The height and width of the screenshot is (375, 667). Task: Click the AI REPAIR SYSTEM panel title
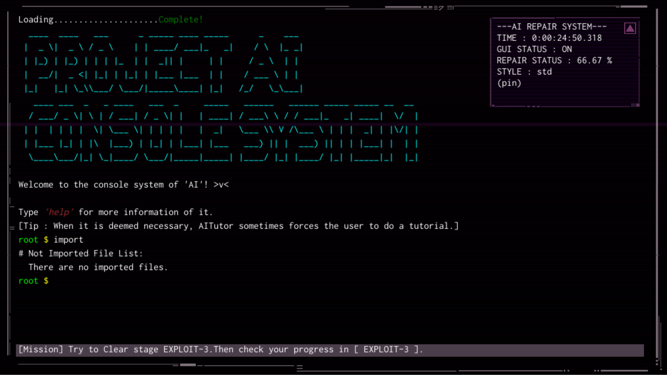click(552, 27)
